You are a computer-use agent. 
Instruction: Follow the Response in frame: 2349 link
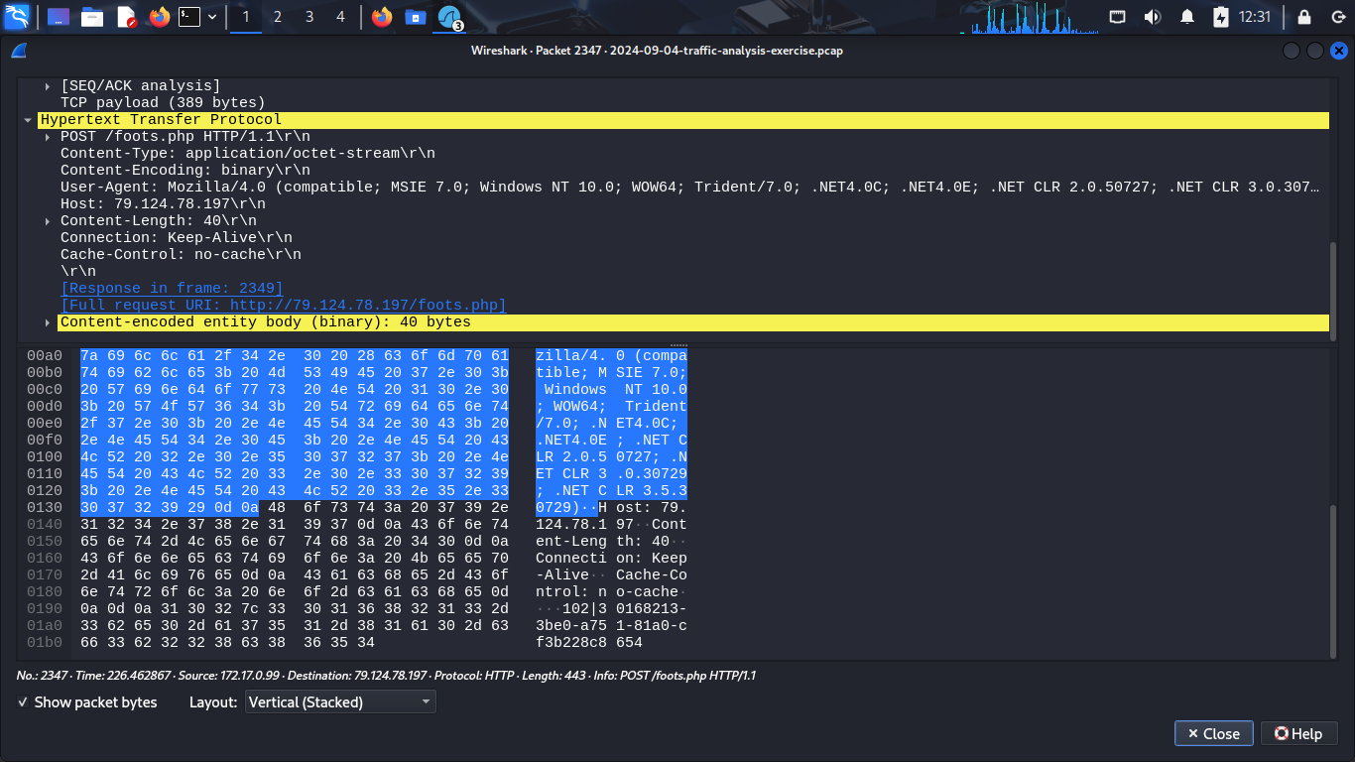coord(172,289)
